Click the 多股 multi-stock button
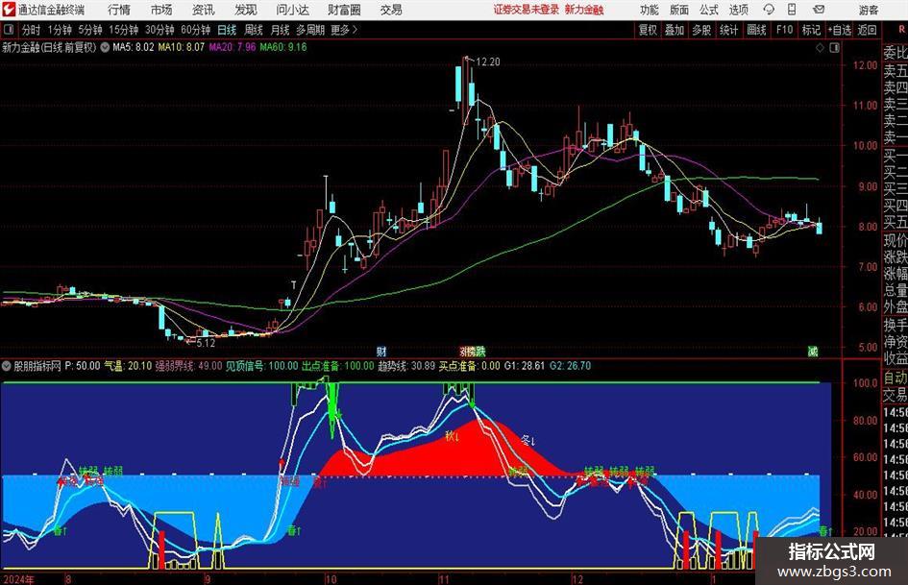The height and width of the screenshot is (585, 908). coord(701,30)
